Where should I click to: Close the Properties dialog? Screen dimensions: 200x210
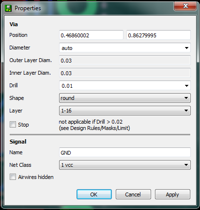coord(185,6)
